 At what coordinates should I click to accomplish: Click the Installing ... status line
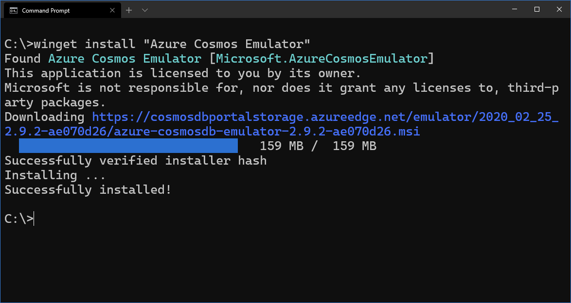tap(55, 175)
